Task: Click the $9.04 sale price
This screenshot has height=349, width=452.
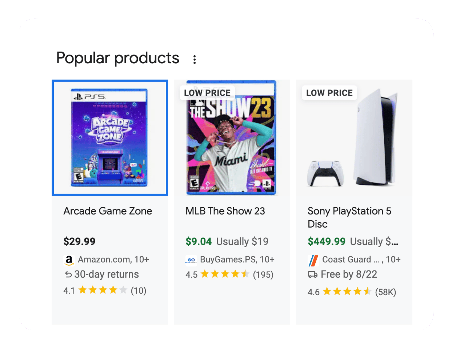Action: [x=199, y=241]
